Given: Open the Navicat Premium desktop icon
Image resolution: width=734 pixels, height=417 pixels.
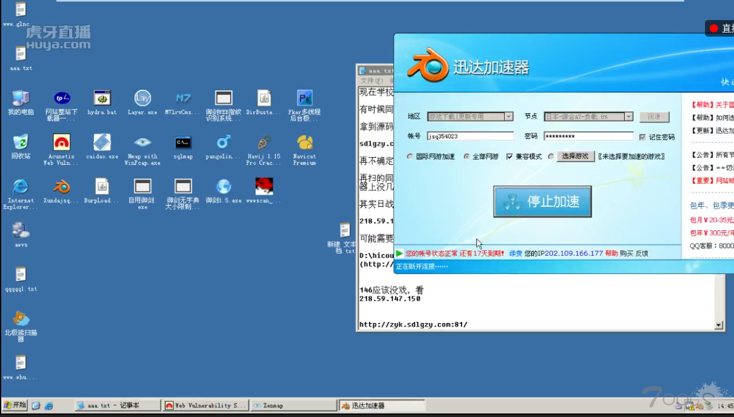Looking at the screenshot, I should (305, 143).
